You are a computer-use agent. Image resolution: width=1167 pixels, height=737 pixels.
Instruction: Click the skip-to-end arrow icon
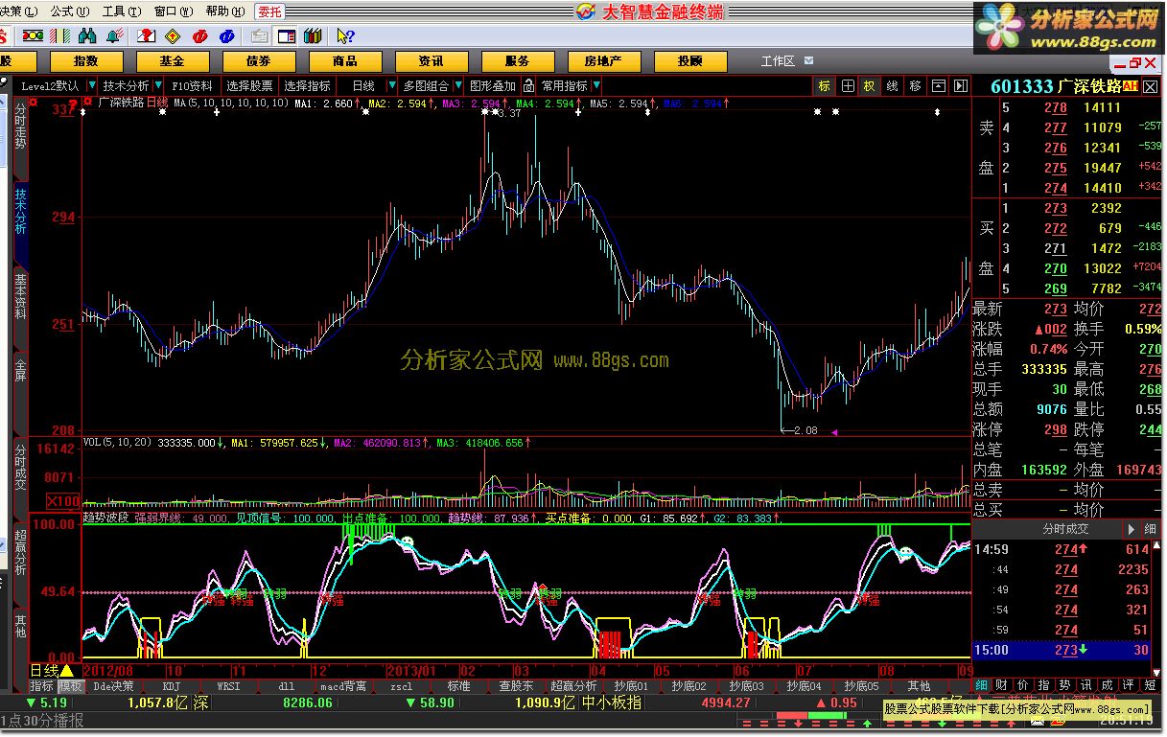[960, 85]
